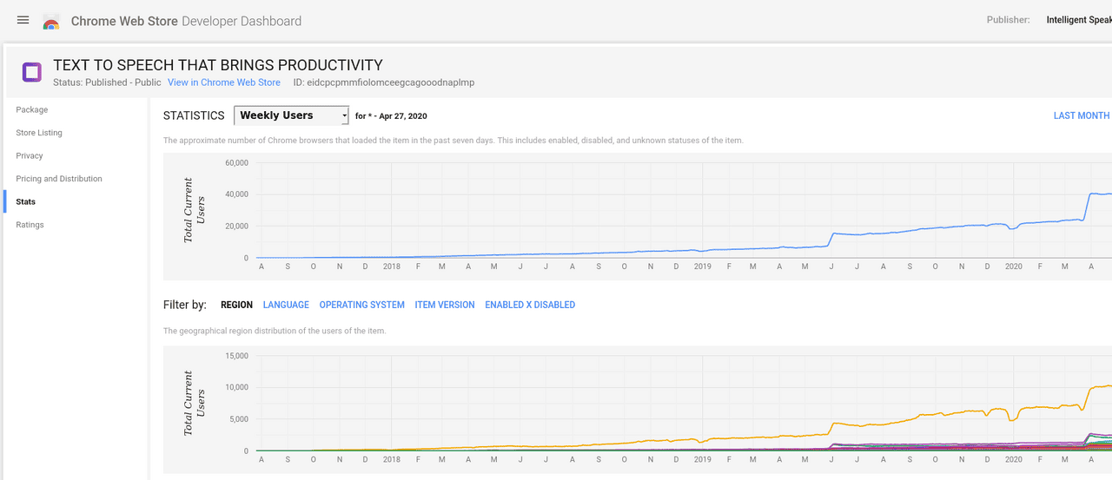Click the Developer Dashboard heading text

point(242,21)
